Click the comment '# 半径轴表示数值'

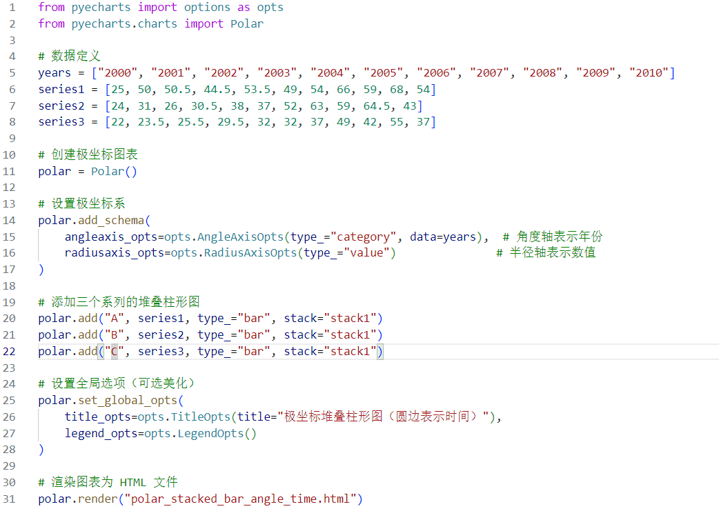tap(546, 252)
